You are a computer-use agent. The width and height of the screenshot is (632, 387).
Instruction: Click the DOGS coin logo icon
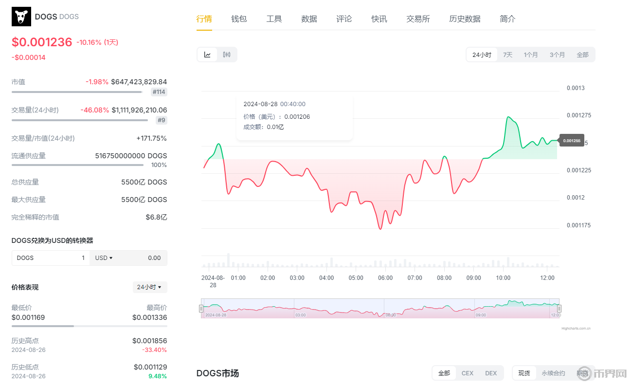click(x=21, y=17)
